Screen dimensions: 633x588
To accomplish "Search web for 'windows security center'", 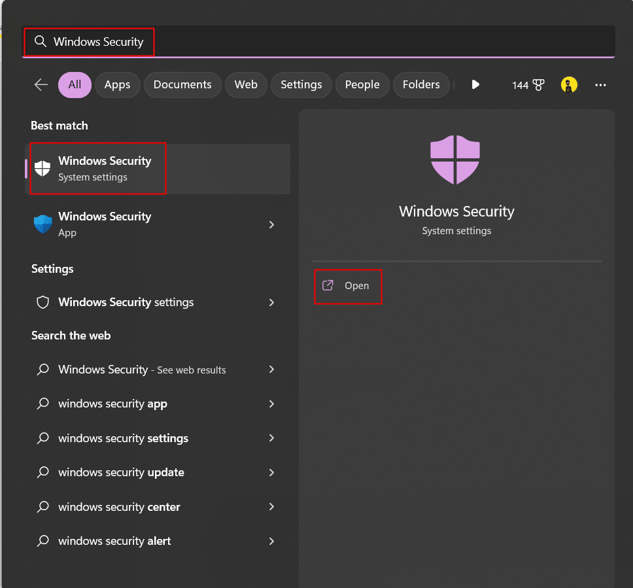I will click(x=158, y=507).
